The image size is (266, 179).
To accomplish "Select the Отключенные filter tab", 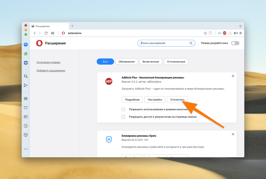I will pos(176,61).
